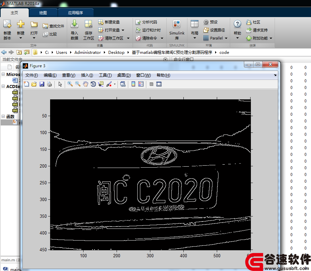The height and width of the screenshot is (271, 311).
Task: Open the 附加功能 (Add-Ons) dropdown arrow
Action: pyautogui.click(x=271, y=38)
